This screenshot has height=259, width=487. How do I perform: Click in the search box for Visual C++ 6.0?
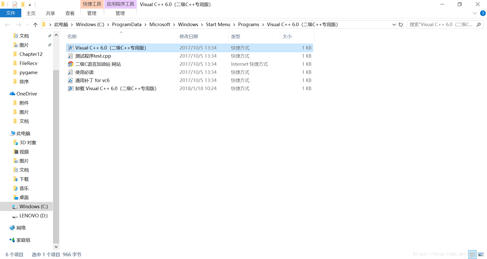coord(441,25)
